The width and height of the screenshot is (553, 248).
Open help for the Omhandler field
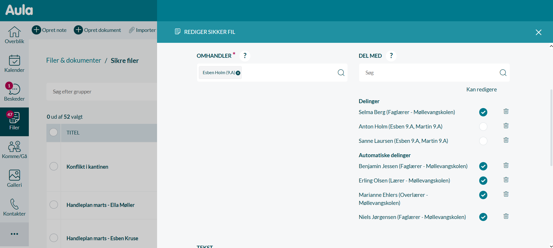point(245,56)
